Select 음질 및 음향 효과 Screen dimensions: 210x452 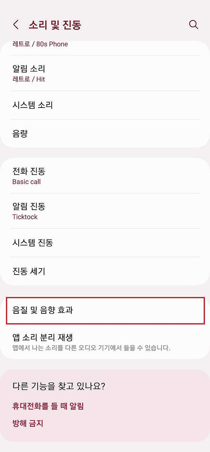tap(43, 310)
